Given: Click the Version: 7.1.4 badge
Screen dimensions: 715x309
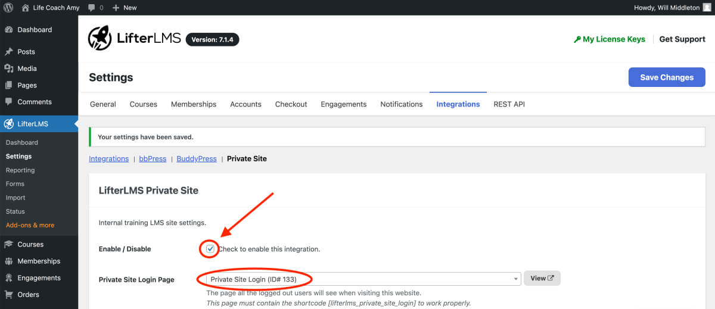Looking at the screenshot, I should tap(213, 39).
